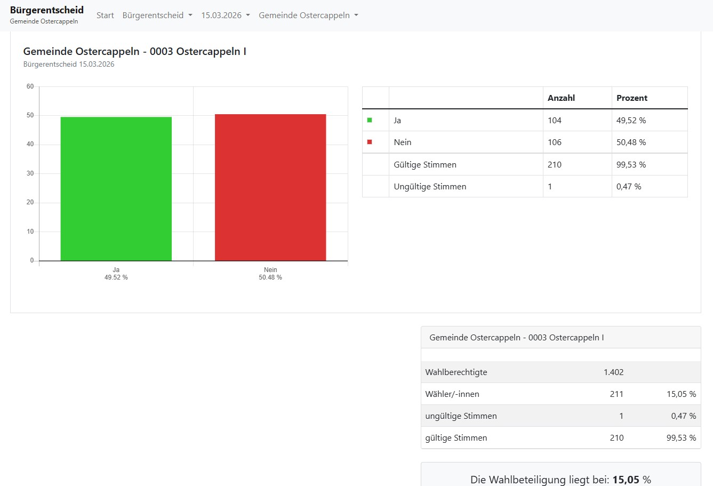This screenshot has height=486, width=713.
Task: Open the 15.03.2026 date dropdown
Action: [x=225, y=15]
